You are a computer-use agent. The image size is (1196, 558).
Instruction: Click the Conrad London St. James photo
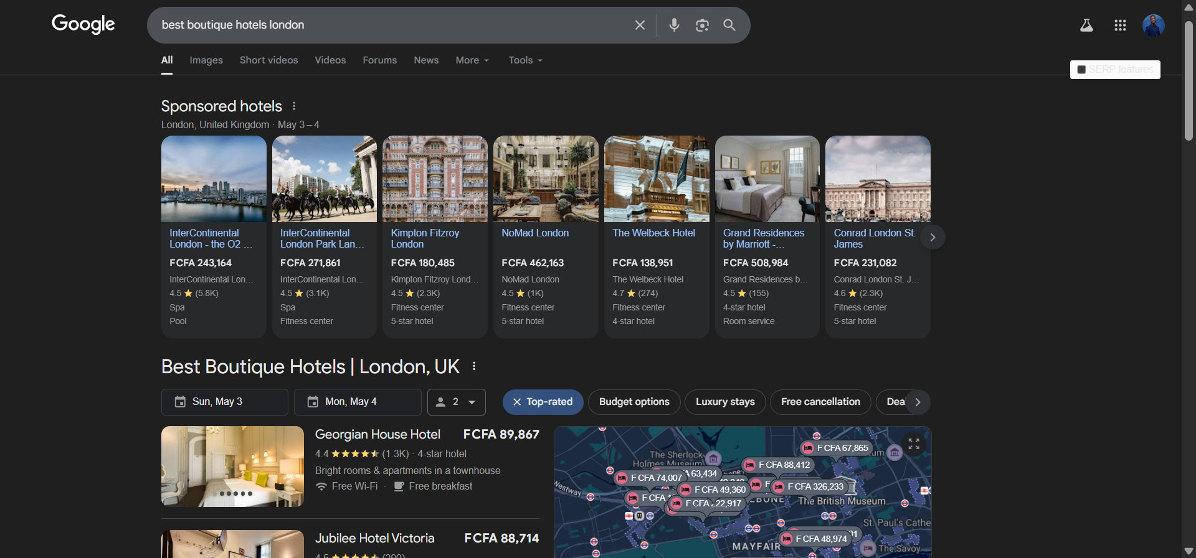click(878, 179)
